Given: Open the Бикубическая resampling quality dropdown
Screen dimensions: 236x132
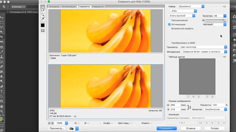Looking at the screenshot, I should click(x=215, y=109).
